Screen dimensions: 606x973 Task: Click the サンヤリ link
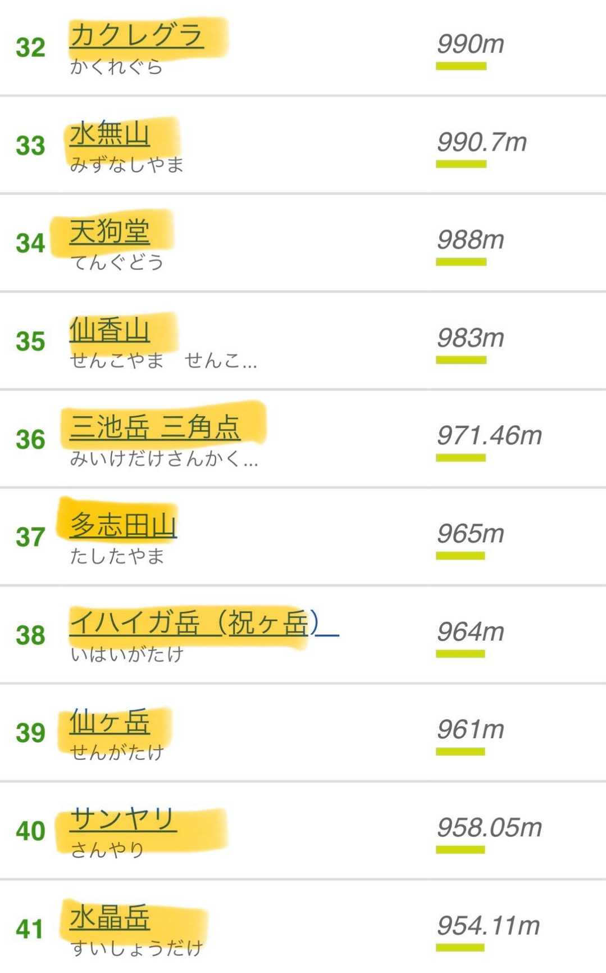coord(123,819)
